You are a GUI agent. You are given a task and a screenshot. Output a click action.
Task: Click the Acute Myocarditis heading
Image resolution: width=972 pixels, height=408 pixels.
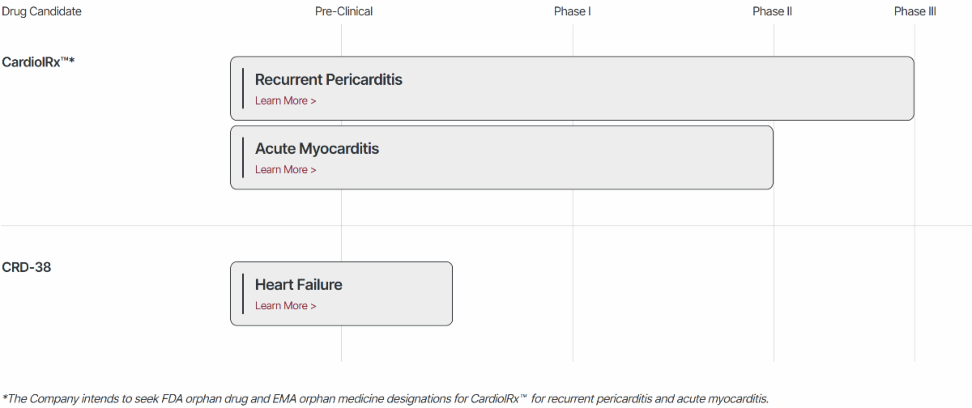tap(317, 149)
